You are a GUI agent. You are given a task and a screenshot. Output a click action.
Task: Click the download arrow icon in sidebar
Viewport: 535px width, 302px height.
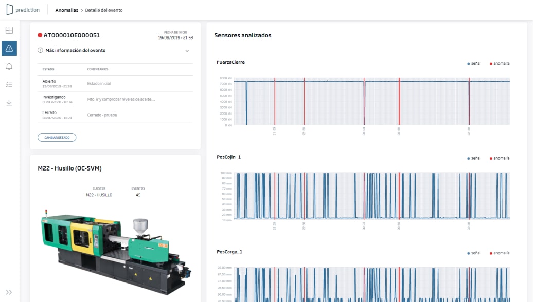click(9, 102)
